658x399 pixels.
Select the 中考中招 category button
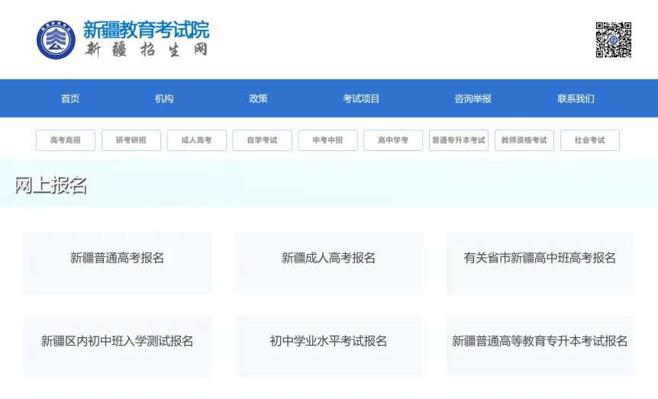(327, 140)
